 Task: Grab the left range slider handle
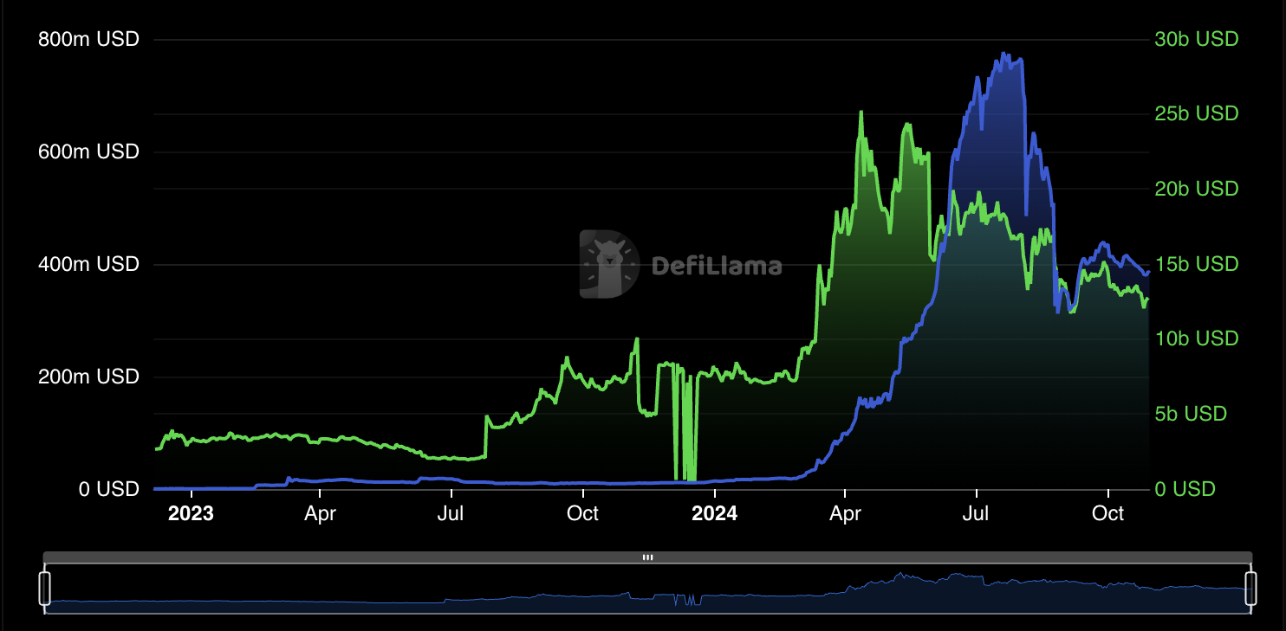(x=45, y=589)
